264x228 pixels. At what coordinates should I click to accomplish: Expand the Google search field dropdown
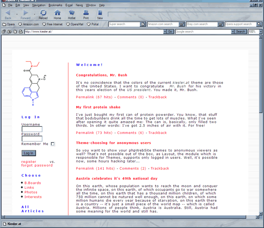point(231,31)
